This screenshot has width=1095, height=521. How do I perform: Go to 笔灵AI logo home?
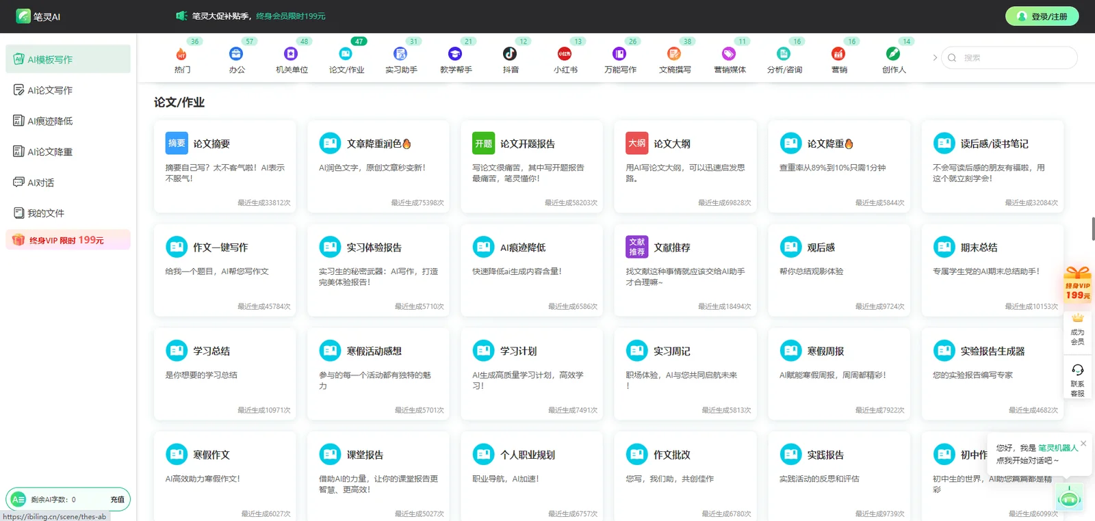(38, 16)
